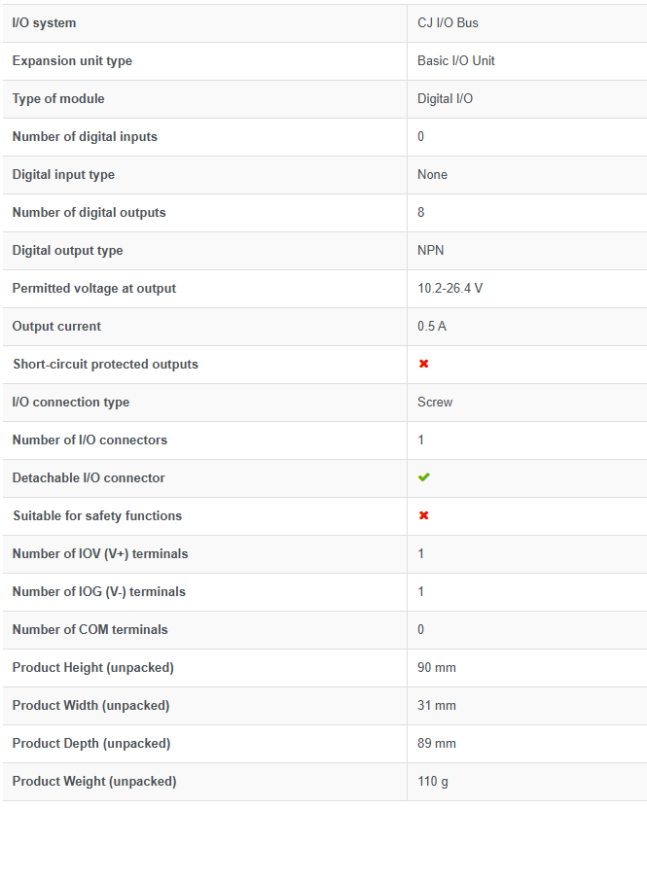Click the CJ I/O Bus value
This screenshot has height=880, width=647.
[x=448, y=23]
